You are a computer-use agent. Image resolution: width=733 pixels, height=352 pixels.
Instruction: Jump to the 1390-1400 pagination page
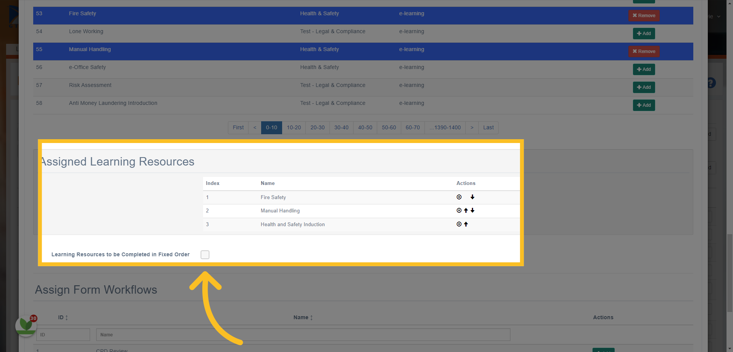click(x=445, y=128)
